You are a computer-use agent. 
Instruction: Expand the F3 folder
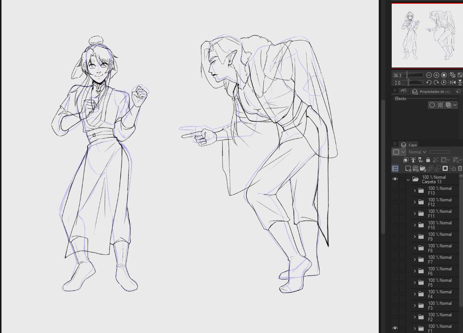pos(415,305)
